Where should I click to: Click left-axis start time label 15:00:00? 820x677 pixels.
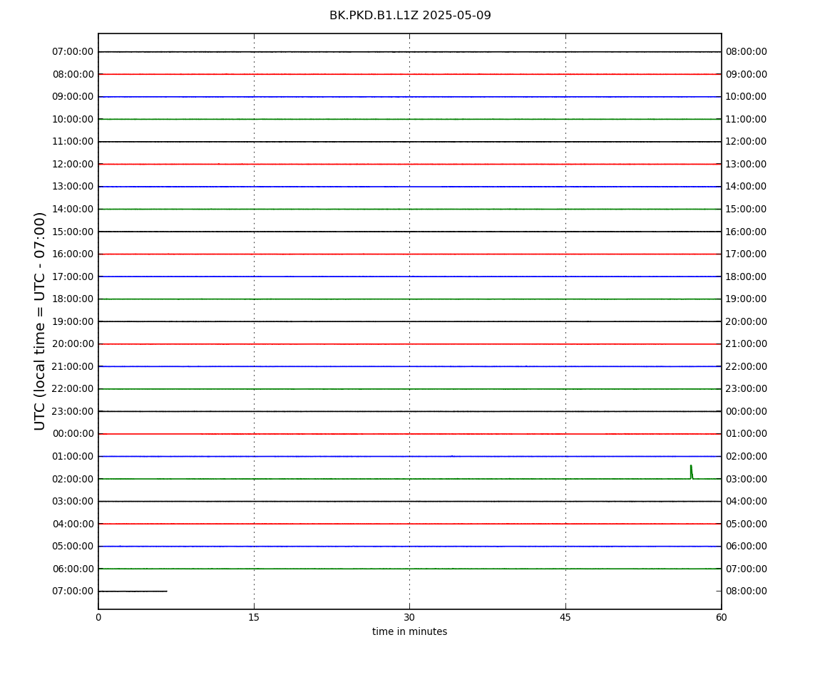tap(73, 232)
